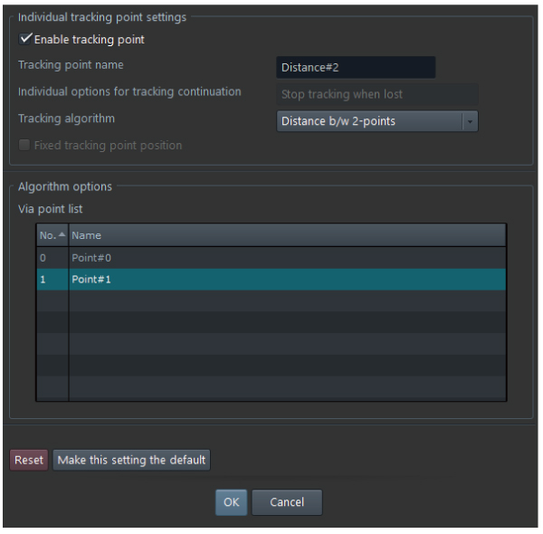543x534 pixels.
Task: Confirm the dialog with OK
Action: 231,502
